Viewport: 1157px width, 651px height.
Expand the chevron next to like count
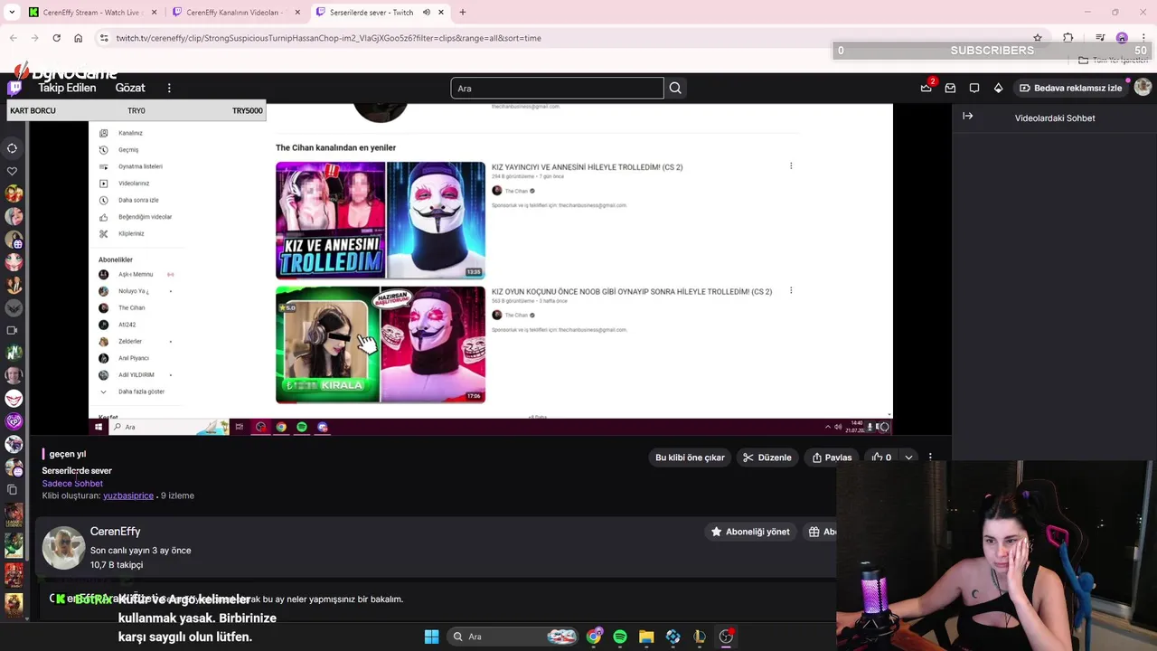pos(908,458)
